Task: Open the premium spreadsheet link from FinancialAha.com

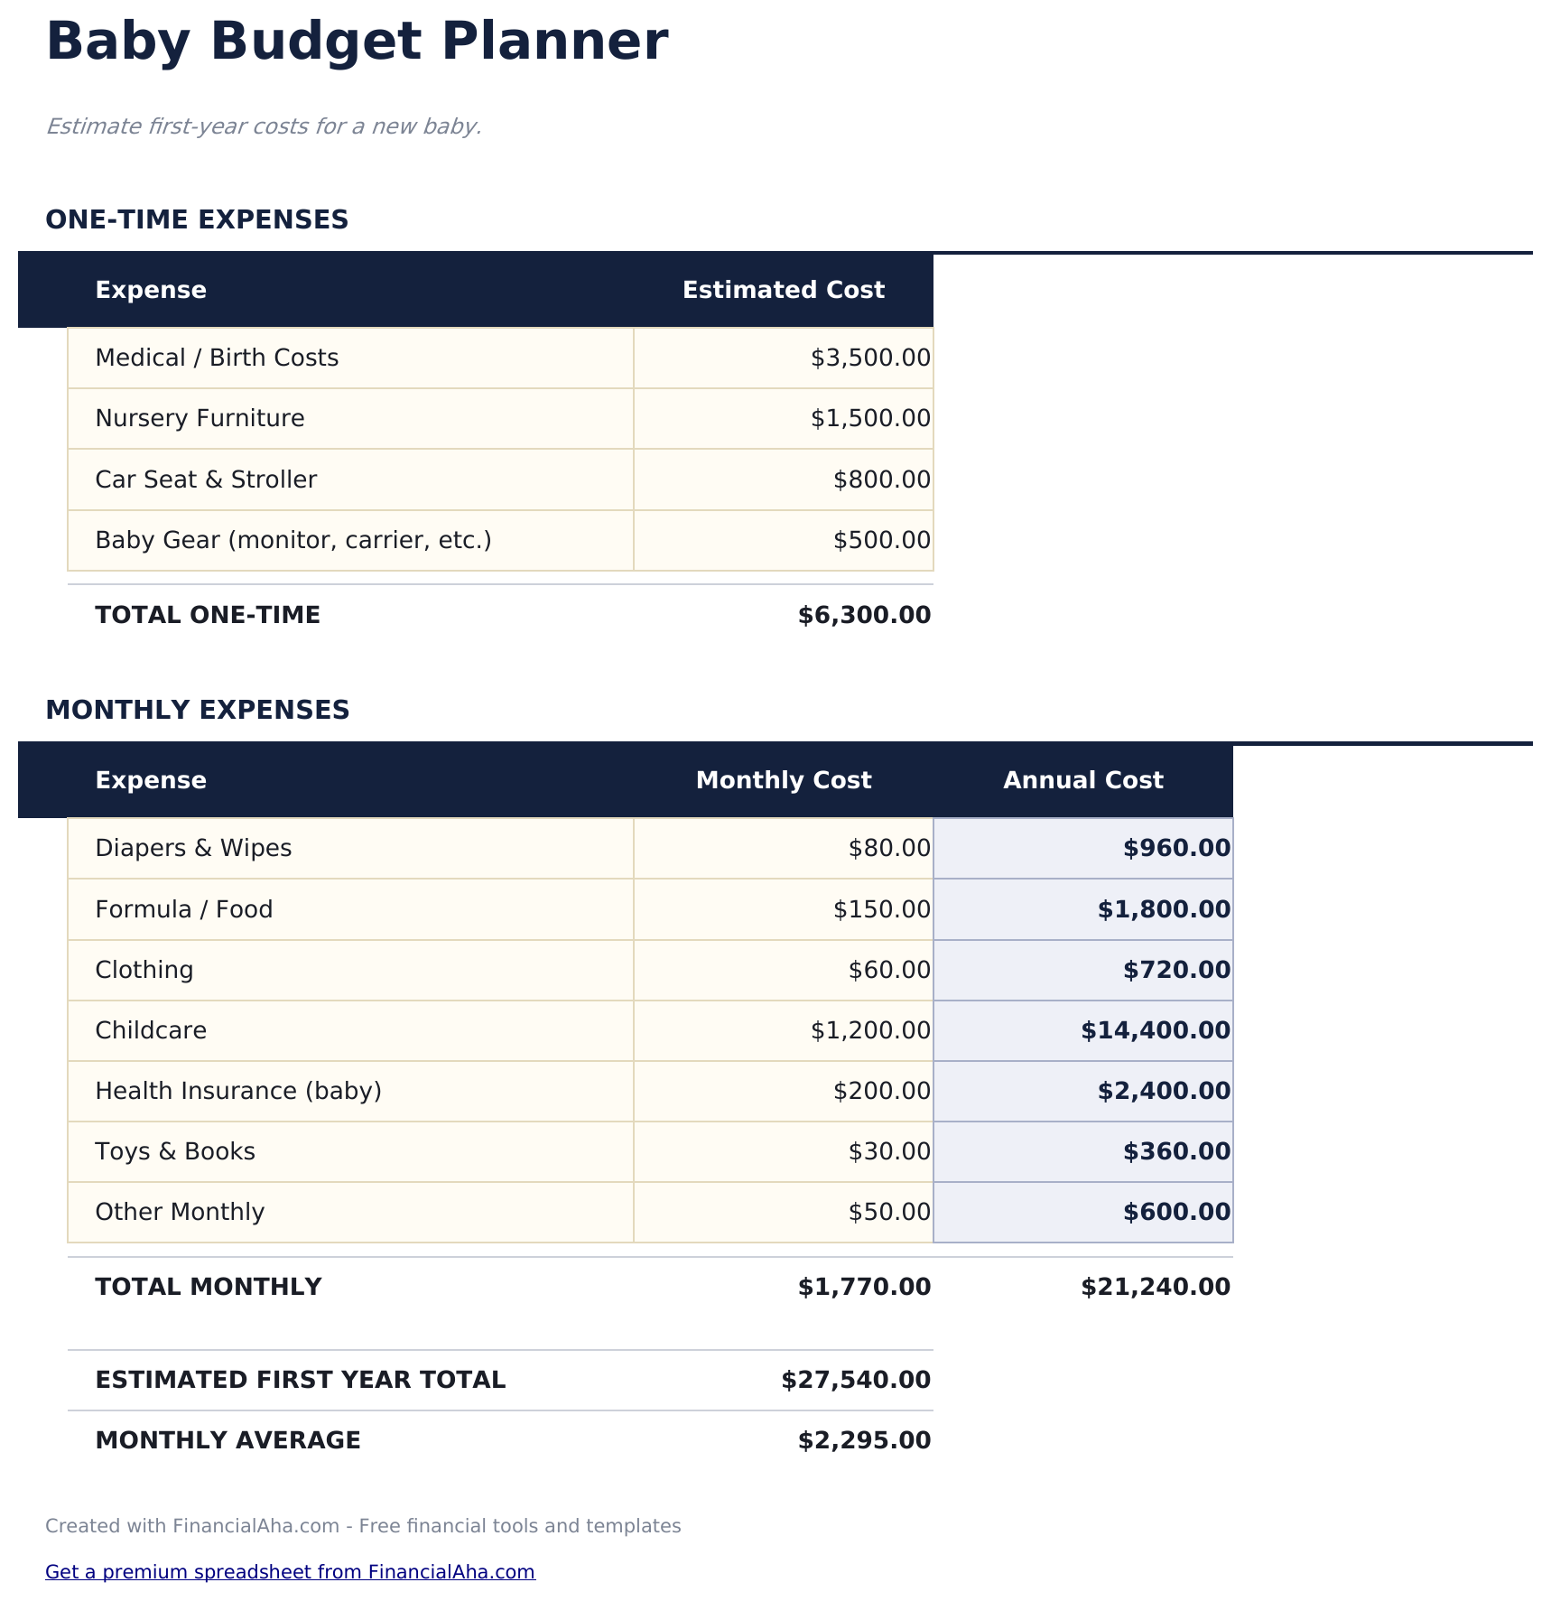Action: tap(290, 1571)
